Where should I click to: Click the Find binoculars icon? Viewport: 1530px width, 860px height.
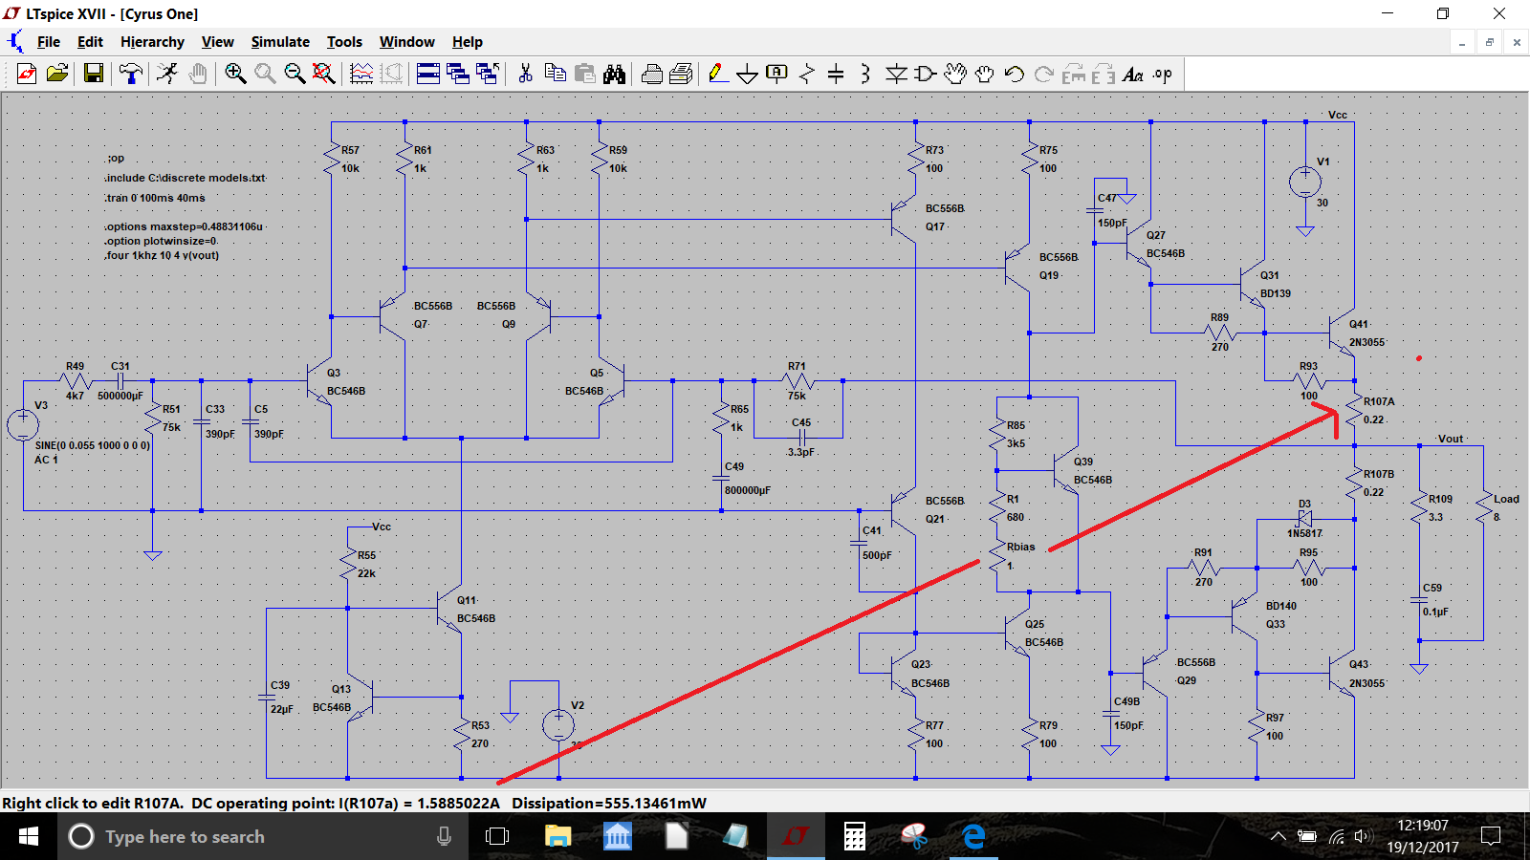(615, 74)
